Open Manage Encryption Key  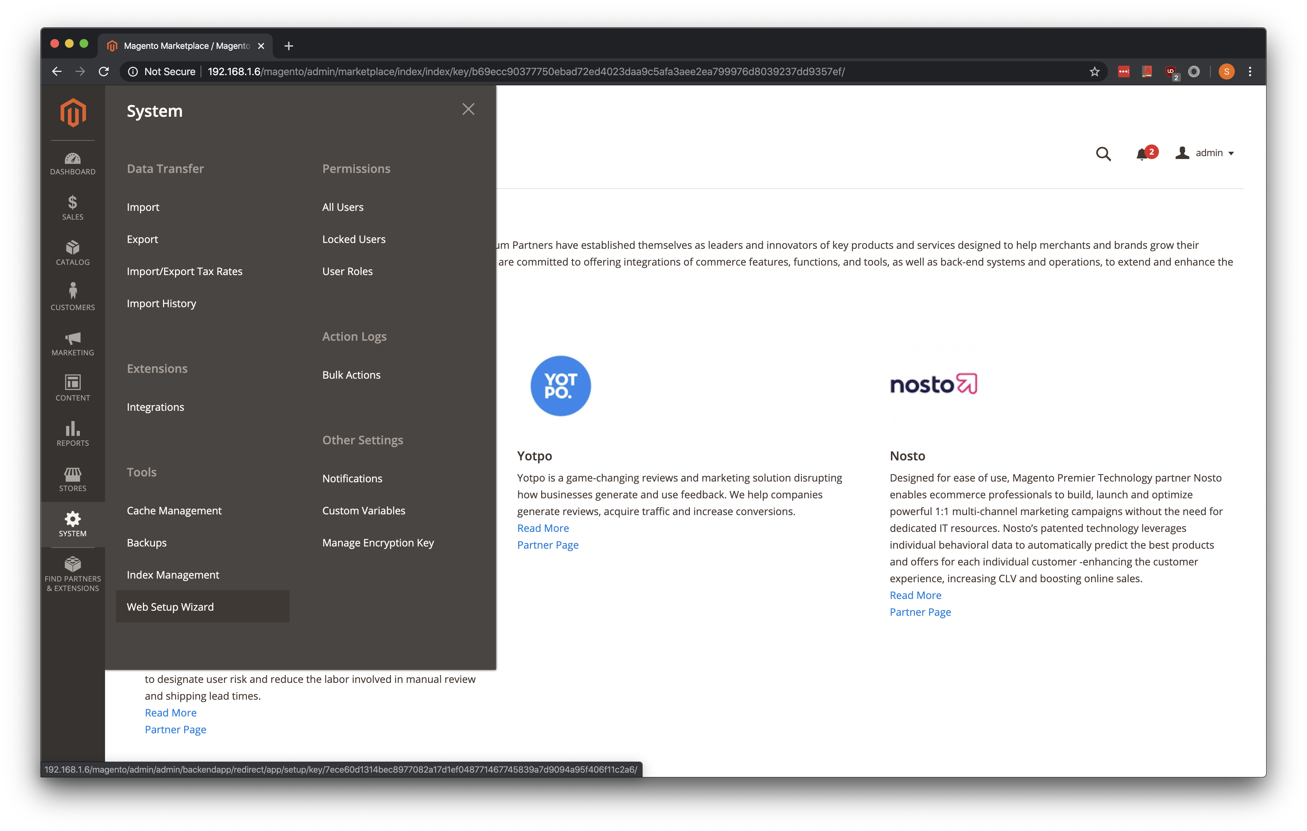(378, 542)
